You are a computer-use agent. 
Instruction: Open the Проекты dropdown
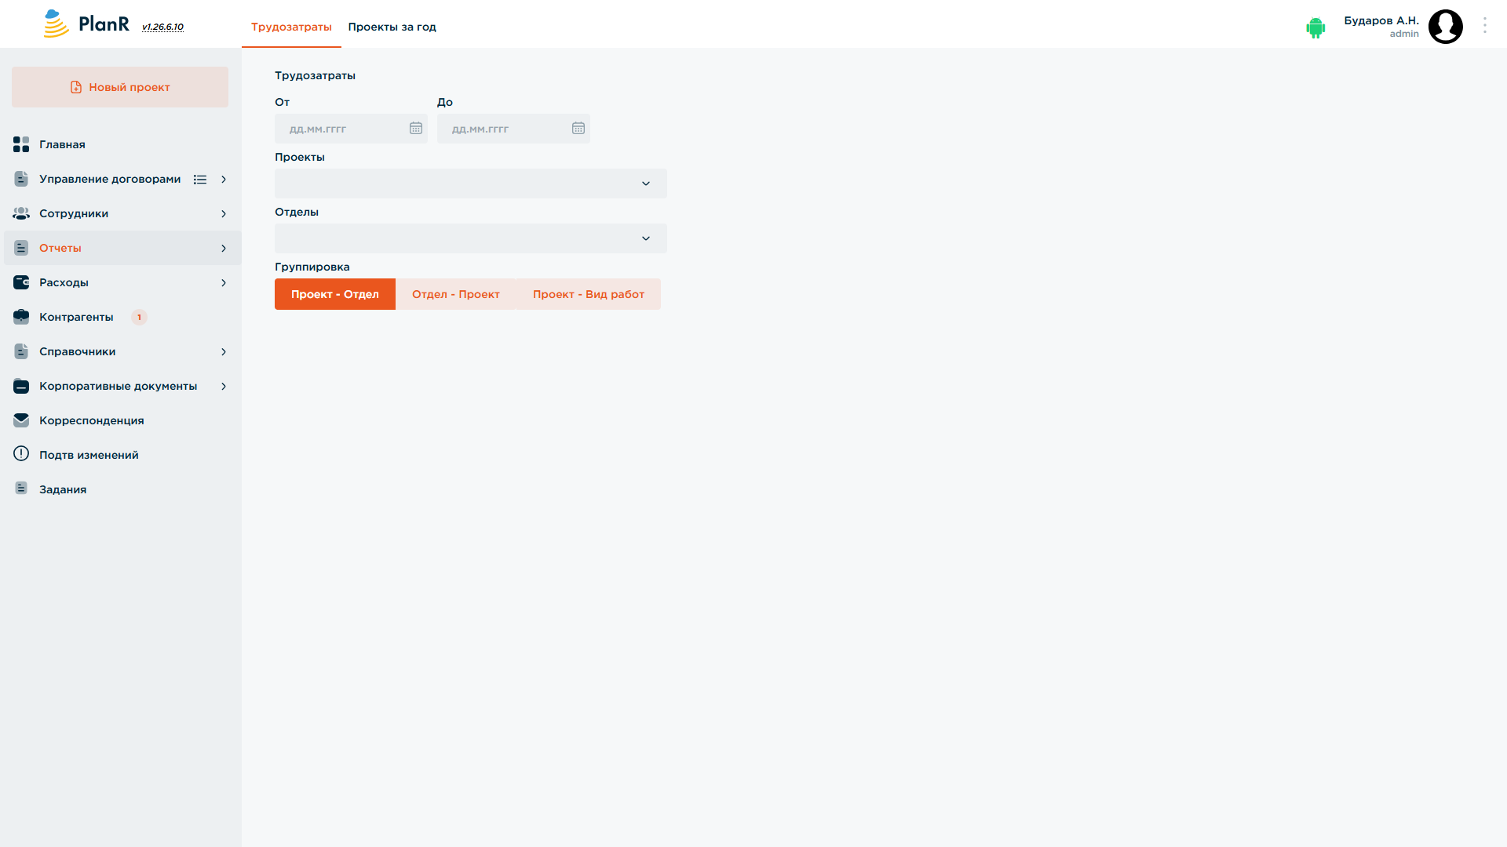[471, 184]
